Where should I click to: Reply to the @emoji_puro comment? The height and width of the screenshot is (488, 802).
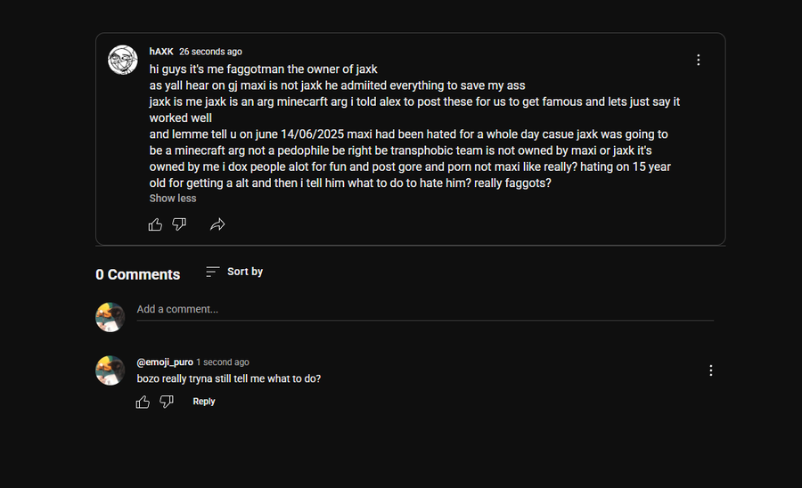203,402
